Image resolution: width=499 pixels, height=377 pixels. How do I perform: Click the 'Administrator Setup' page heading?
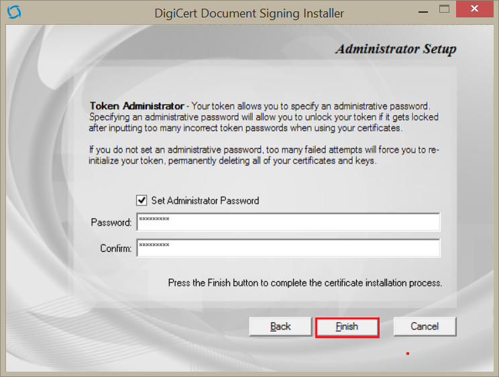point(396,50)
